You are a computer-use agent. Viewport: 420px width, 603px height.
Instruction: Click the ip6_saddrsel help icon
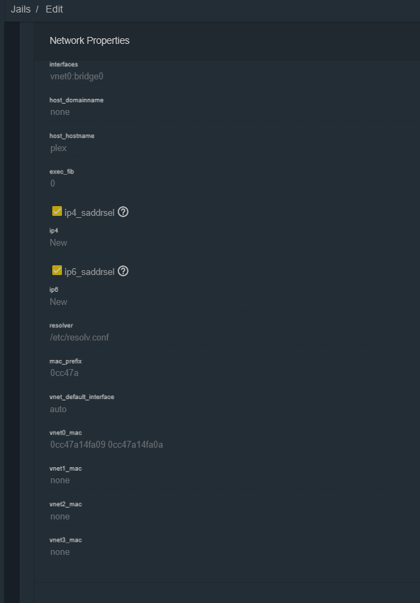pyautogui.click(x=123, y=271)
